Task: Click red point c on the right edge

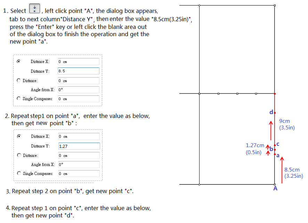Action: 275,145
